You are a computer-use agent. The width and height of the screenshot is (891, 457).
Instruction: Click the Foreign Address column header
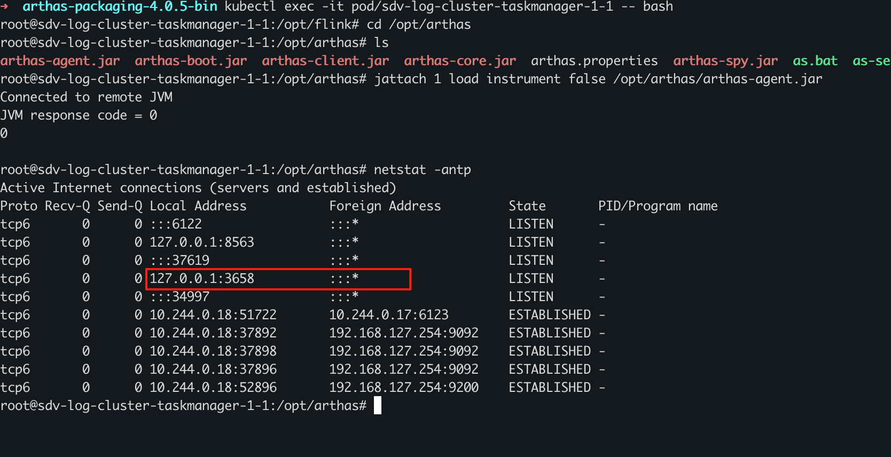(385, 206)
